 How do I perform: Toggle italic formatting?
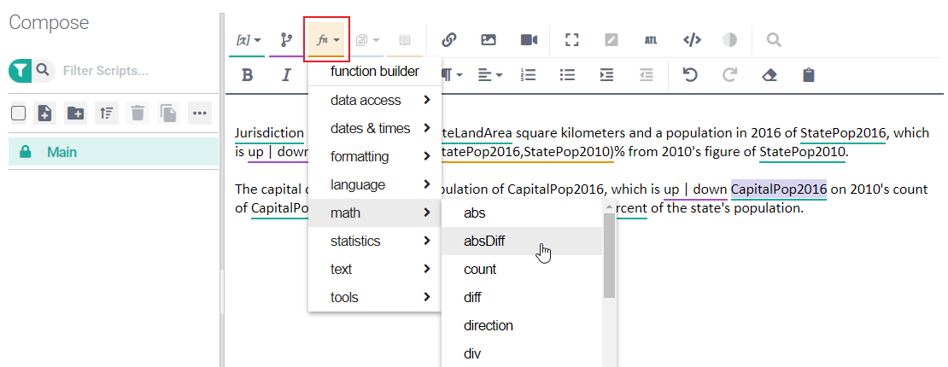[287, 75]
